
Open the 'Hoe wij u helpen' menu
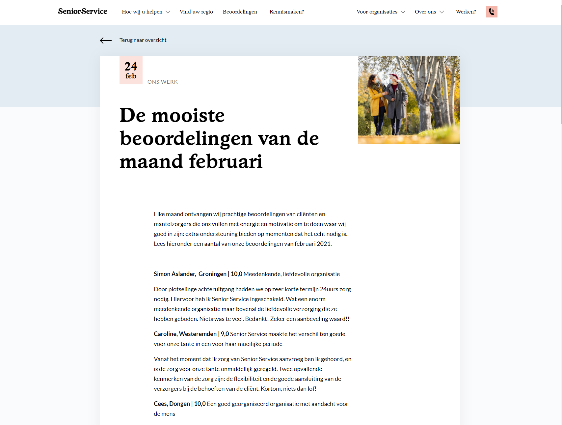pyautogui.click(x=142, y=12)
